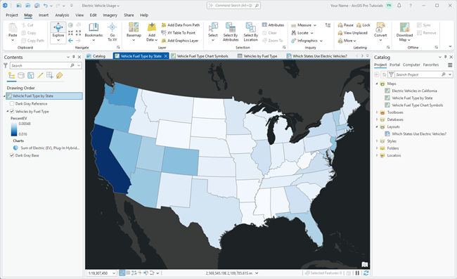This screenshot has width=457, height=279.
Task: Click XY Table To Point
Action: (179, 33)
